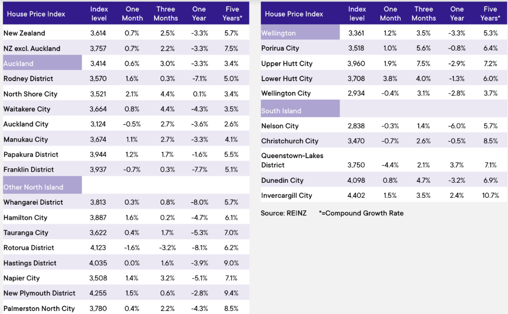Click the 4,255 index value for New Plymouth
This screenshot has height=314, width=508.
click(99, 293)
